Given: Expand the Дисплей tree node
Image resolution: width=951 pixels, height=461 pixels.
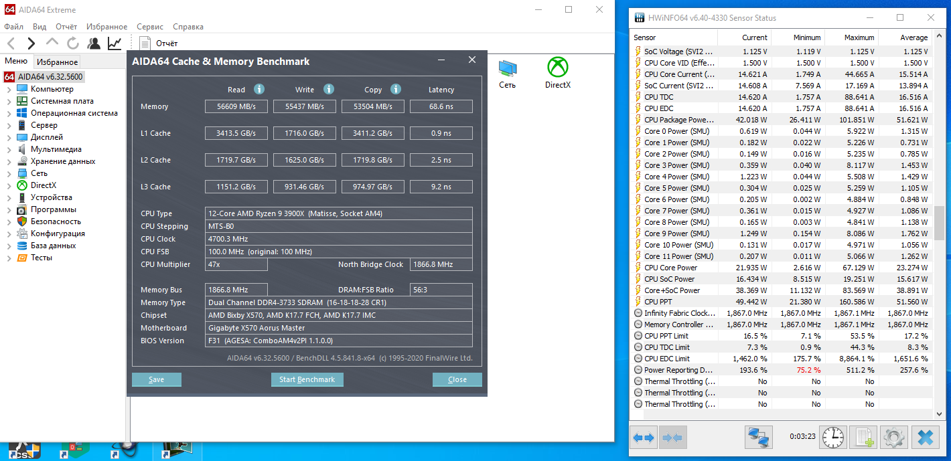Looking at the screenshot, I should [9, 137].
